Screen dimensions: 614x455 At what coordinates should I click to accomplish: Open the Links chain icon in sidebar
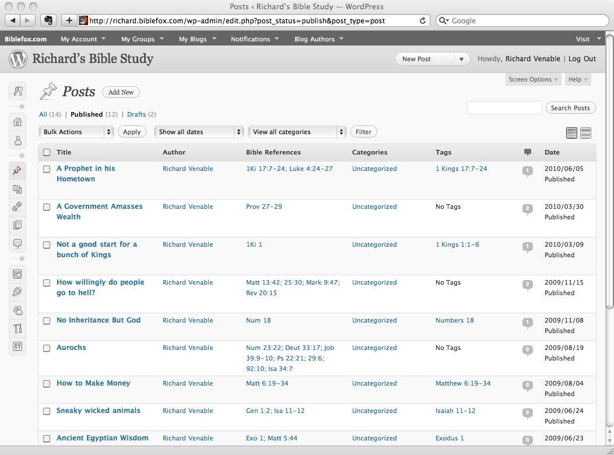pos(17,206)
